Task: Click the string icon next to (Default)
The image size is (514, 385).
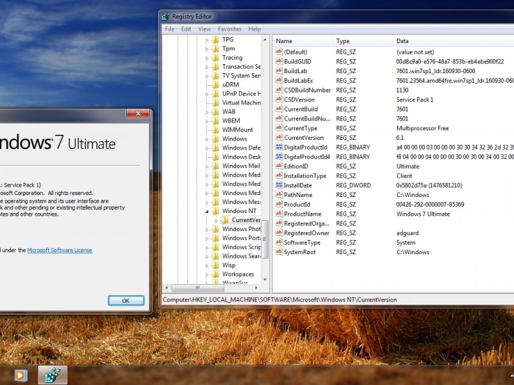Action: point(279,52)
